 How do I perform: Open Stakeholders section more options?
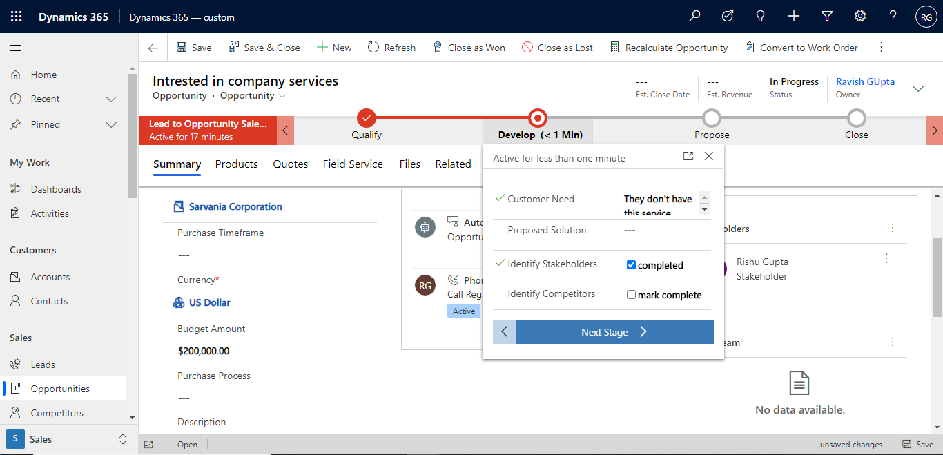pos(893,228)
